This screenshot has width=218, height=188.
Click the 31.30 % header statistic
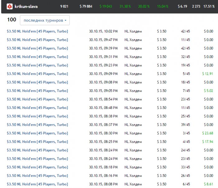[x=125, y=7]
